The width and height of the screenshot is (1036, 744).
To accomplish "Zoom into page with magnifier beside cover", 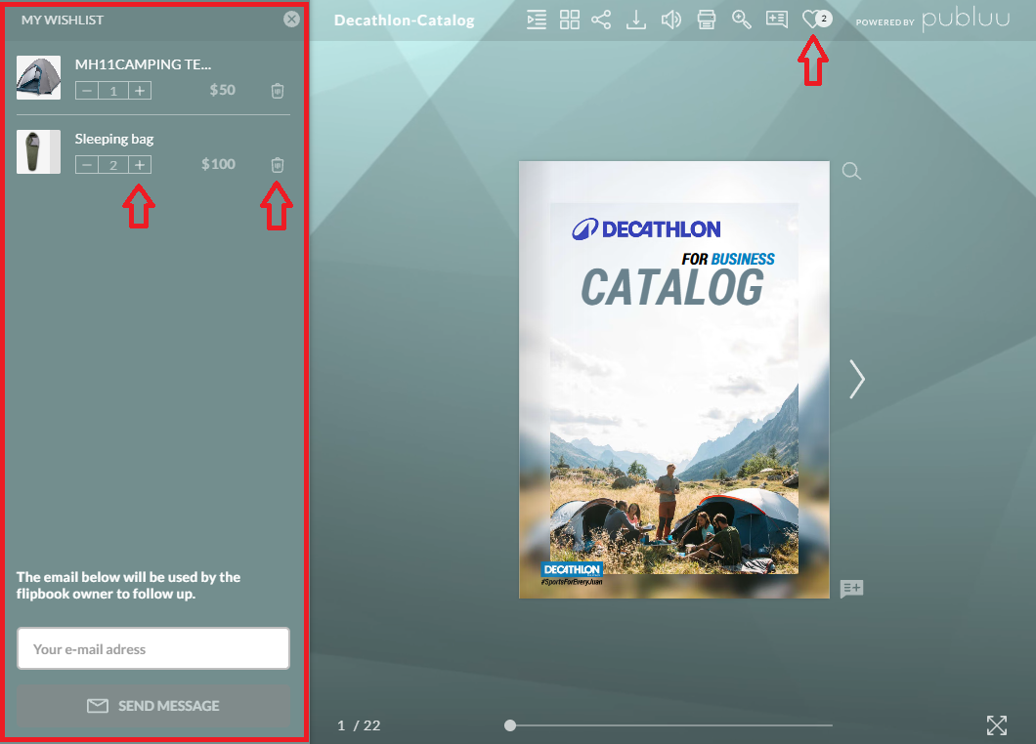I will pos(851,172).
